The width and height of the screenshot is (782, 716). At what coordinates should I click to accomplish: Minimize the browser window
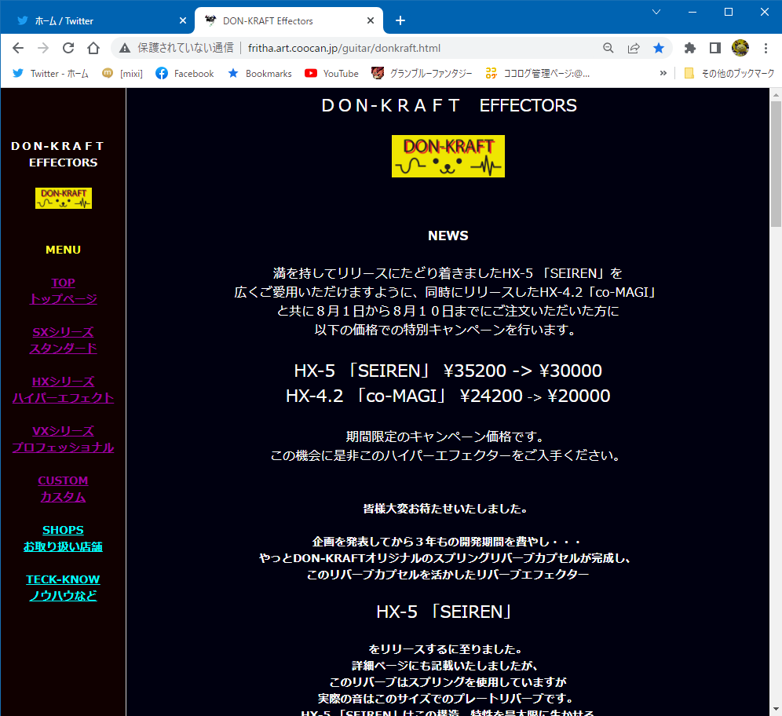[x=692, y=12]
